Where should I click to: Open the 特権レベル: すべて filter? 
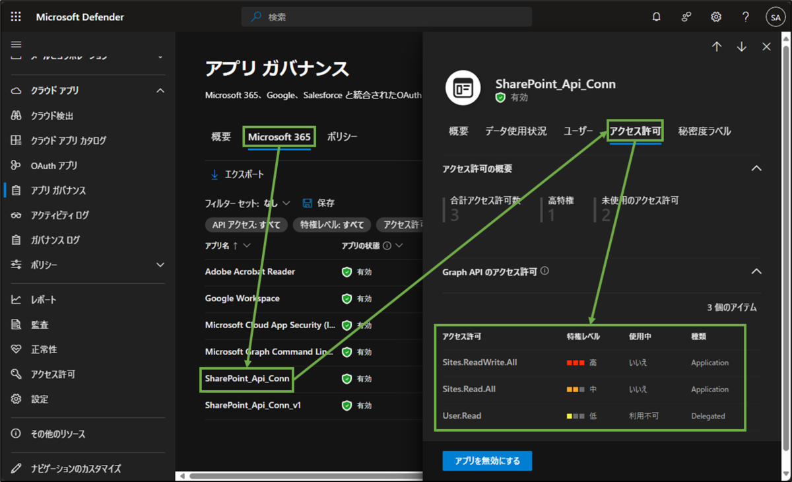click(x=331, y=225)
